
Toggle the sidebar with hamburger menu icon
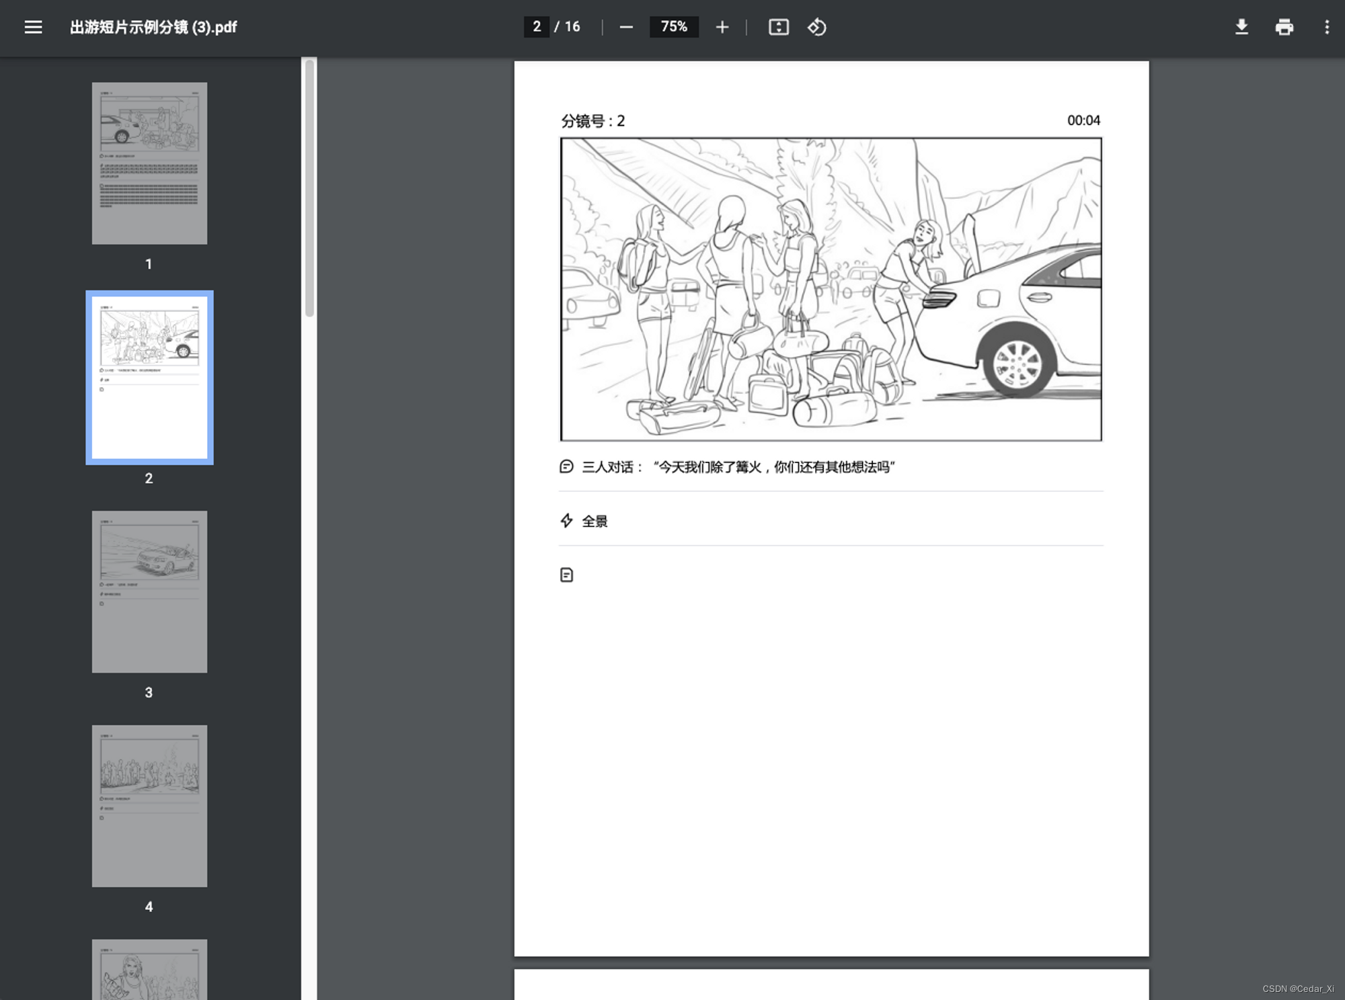point(33,27)
